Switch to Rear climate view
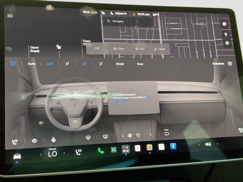This screenshot has height=182, width=243. (x=140, y=64)
